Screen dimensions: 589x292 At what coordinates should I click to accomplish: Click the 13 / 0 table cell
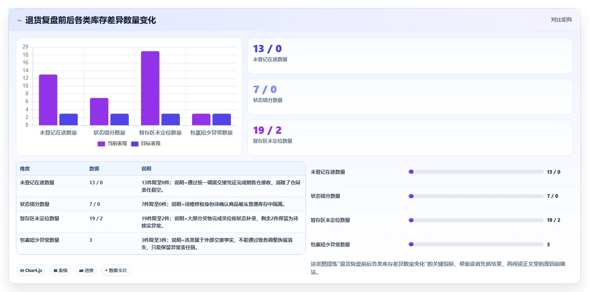click(x=96, y=183)
